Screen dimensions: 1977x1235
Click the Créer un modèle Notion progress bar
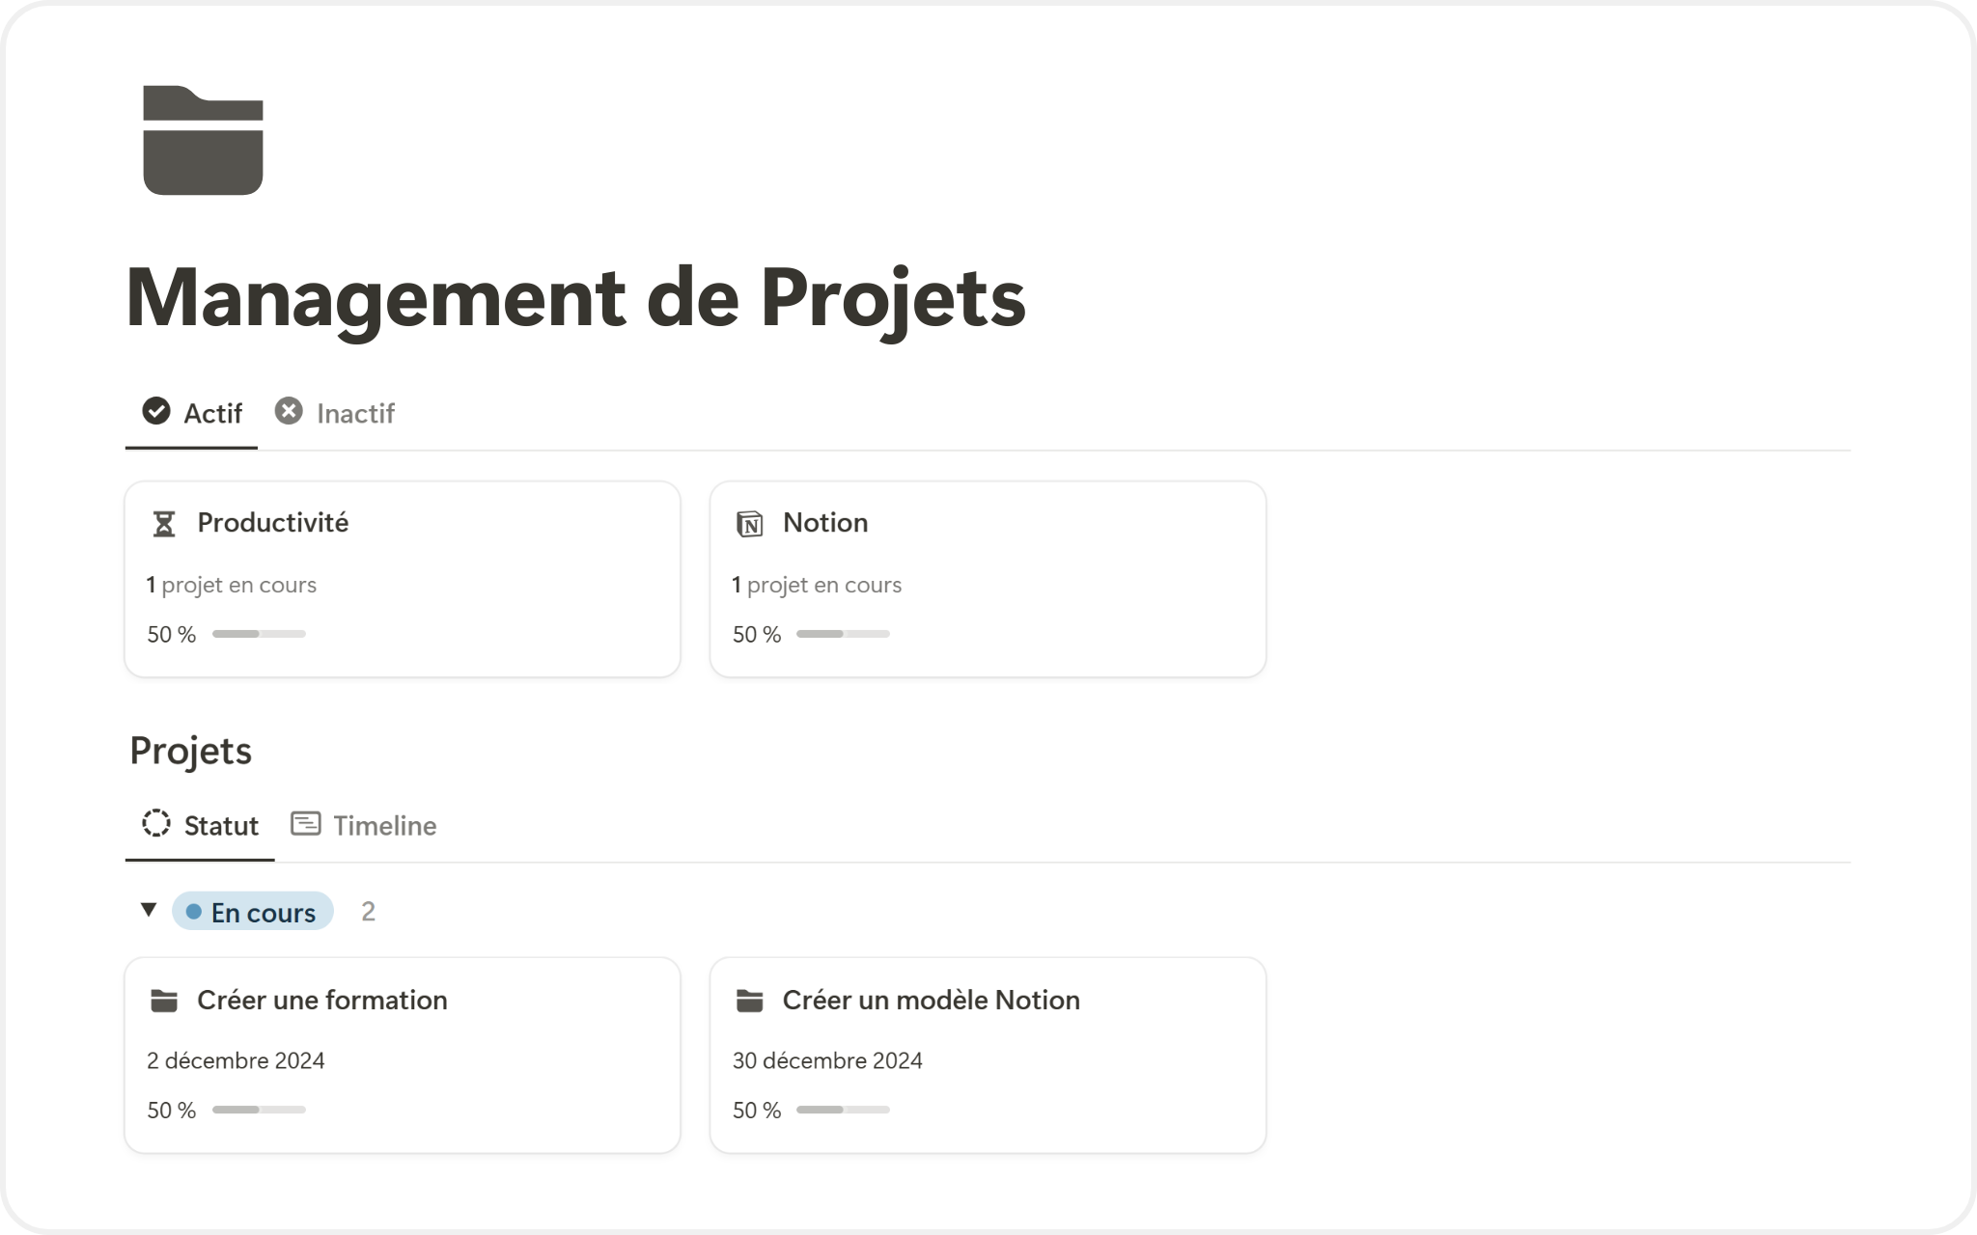coord(843,1110)
